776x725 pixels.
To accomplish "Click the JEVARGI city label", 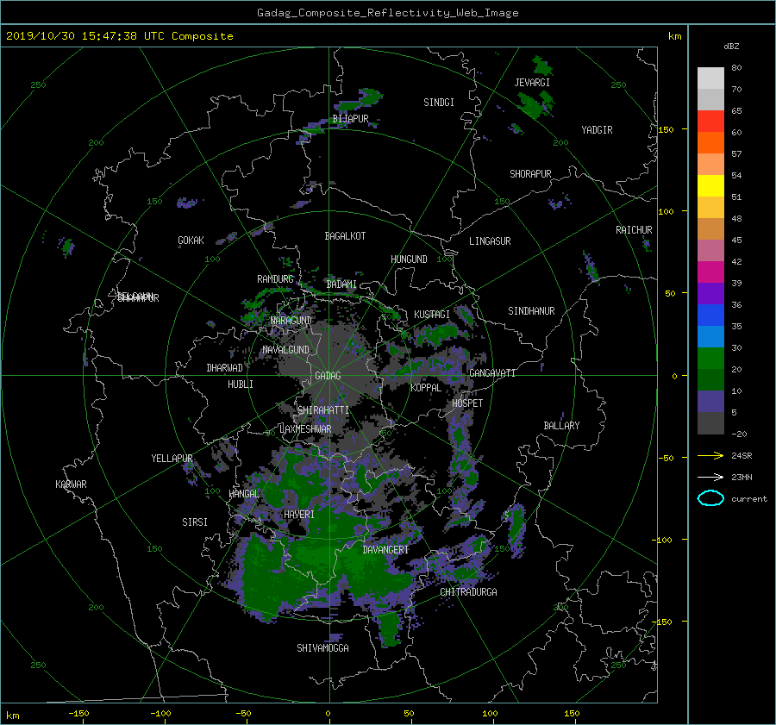I will [532, 83].
